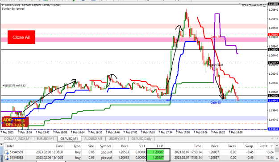Image resolution: width=279 pixels, height=162 pixels.
Task: Open the AUDUSD,M1 chart tab
Action: tap(93, 138)
